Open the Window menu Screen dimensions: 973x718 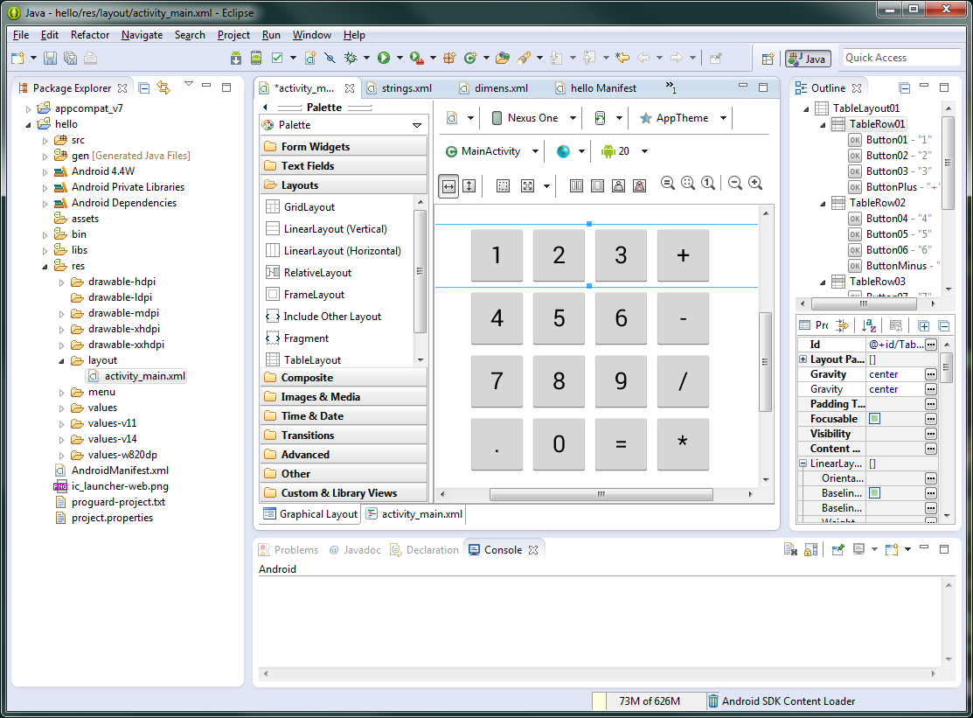311,35
